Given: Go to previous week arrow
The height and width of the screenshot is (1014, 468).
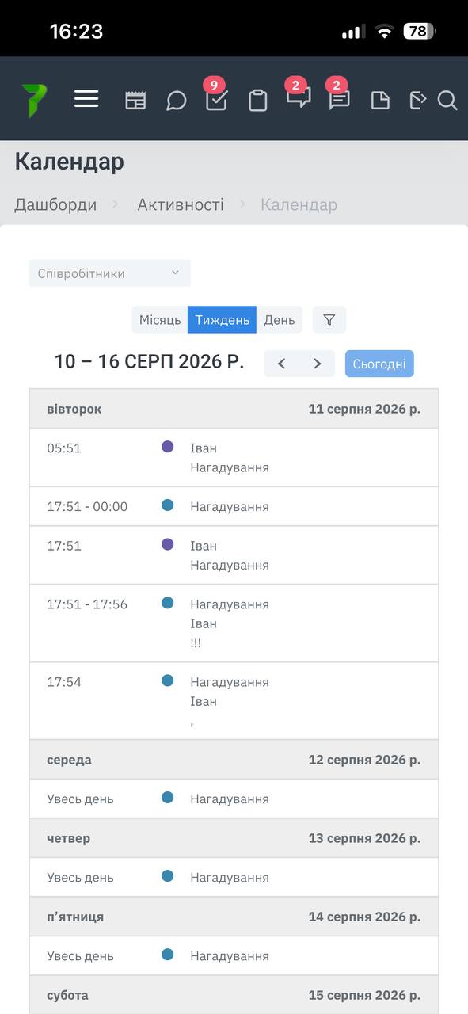Looking at the screenshot, I should 281,364.
